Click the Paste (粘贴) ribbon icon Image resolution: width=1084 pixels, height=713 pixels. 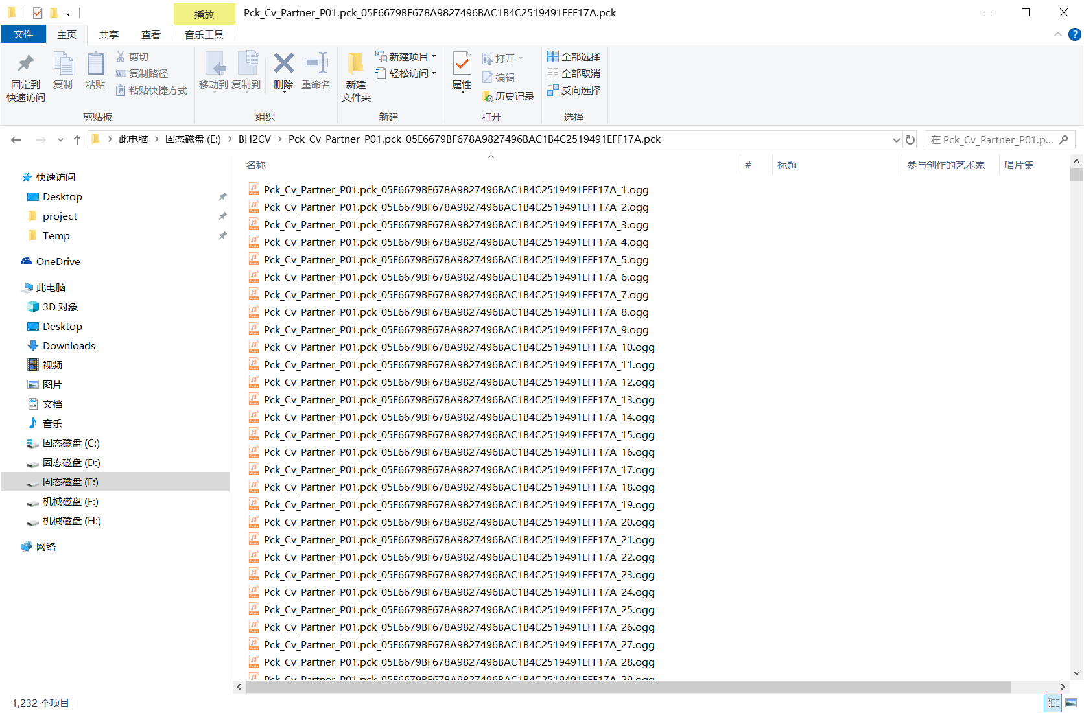point(95,64)
